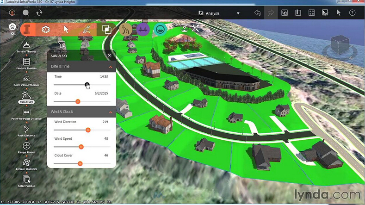This screenshot has height=205, width=365.
Task: Click the Wind Speed slider handle
Action: click(x=81, y=147)
